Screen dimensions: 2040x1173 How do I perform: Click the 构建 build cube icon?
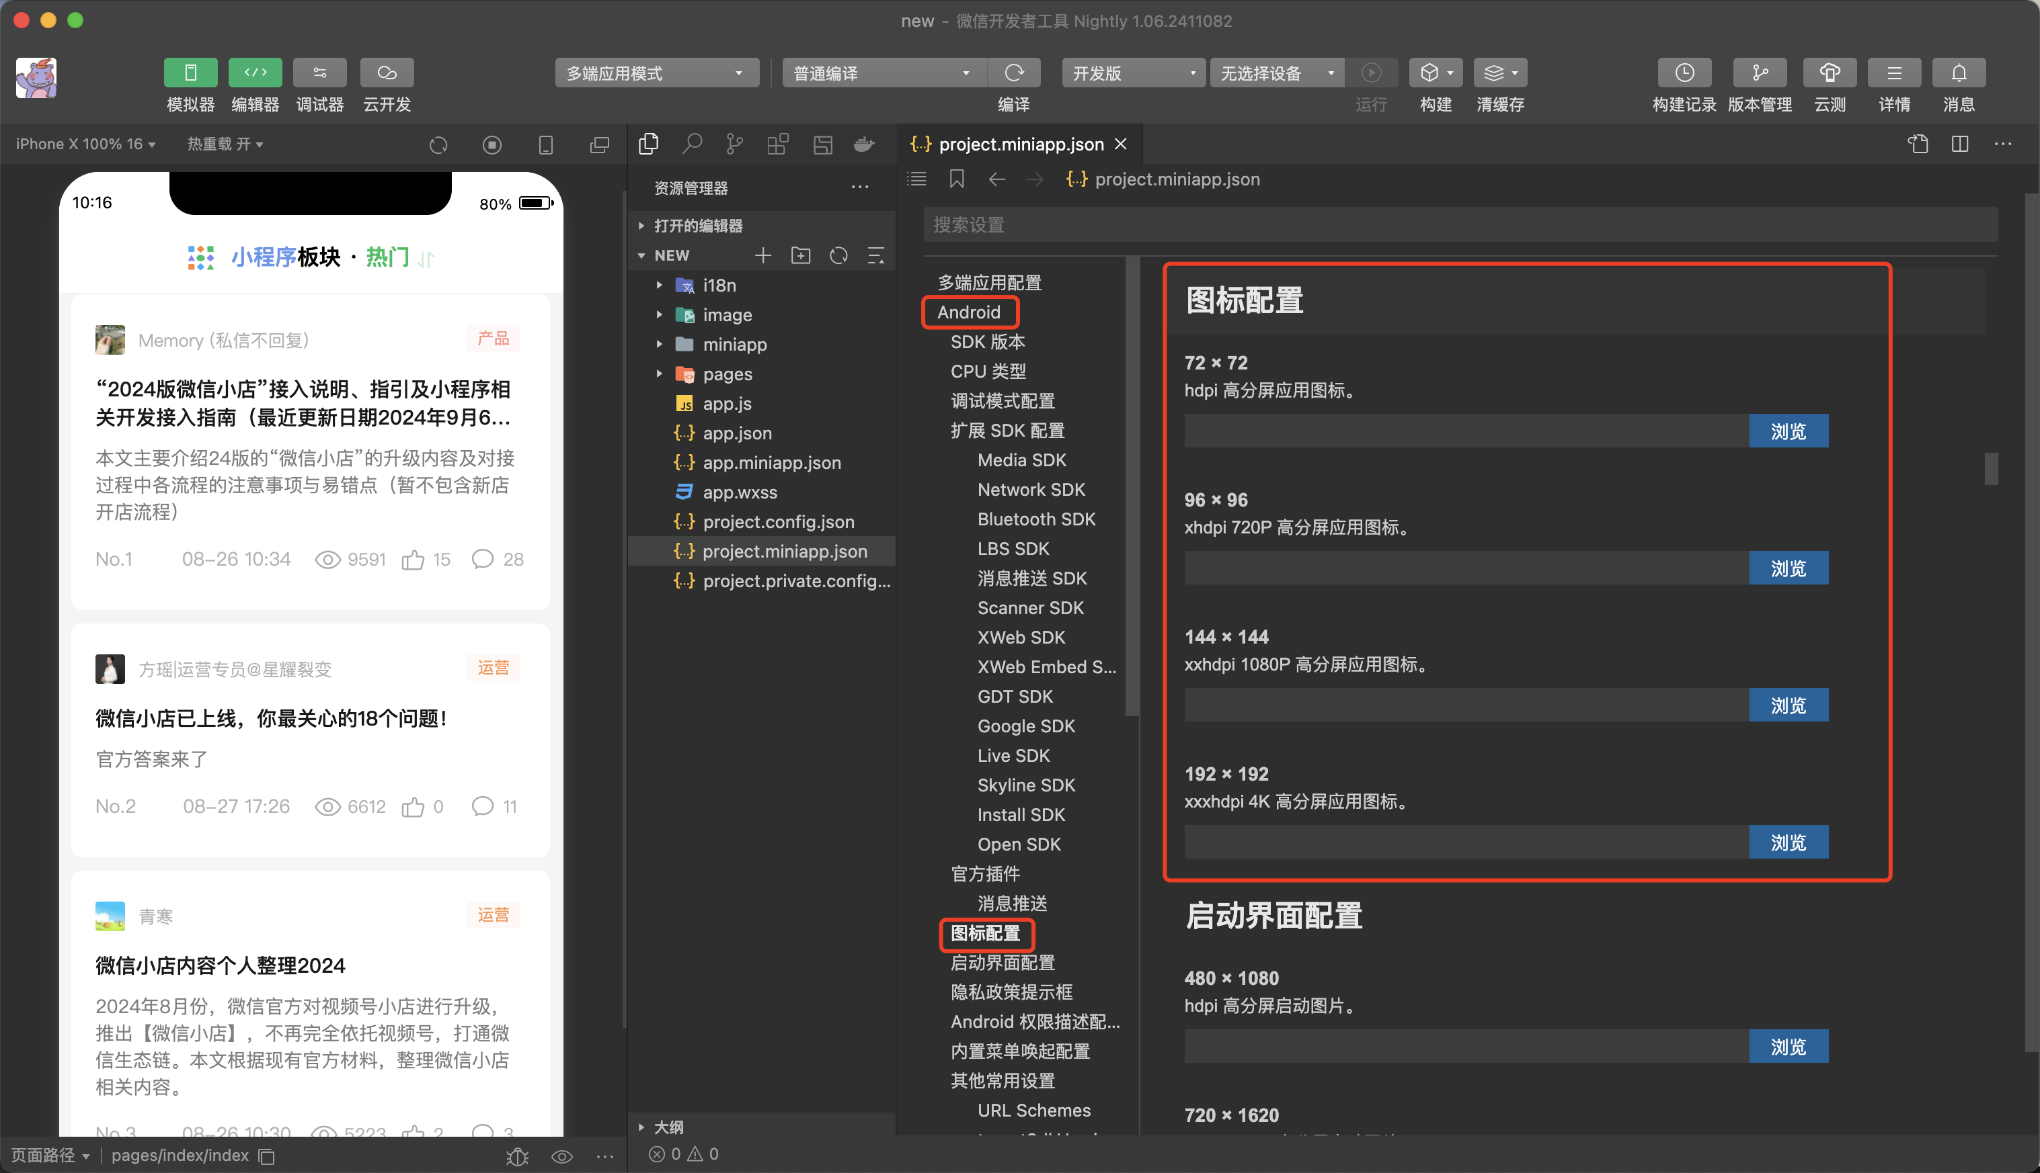1436,73
